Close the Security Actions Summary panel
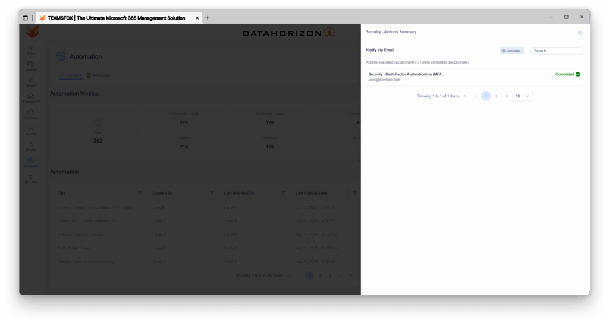 point(579,32)
